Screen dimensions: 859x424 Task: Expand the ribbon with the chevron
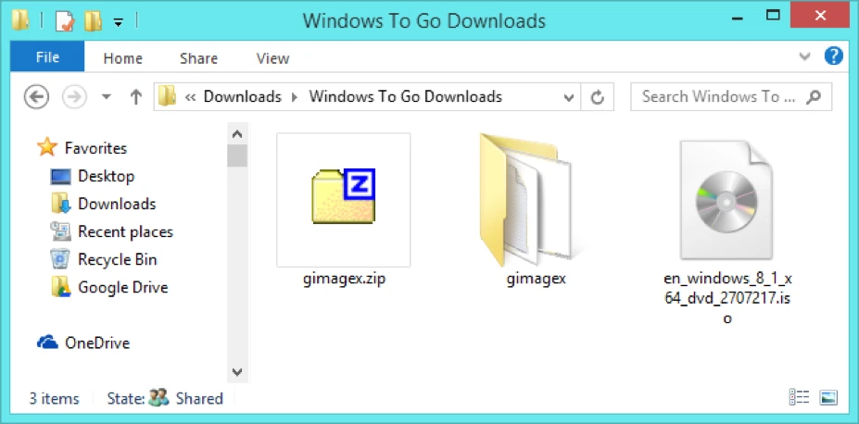pyautogui.click(x=804, y=56)
